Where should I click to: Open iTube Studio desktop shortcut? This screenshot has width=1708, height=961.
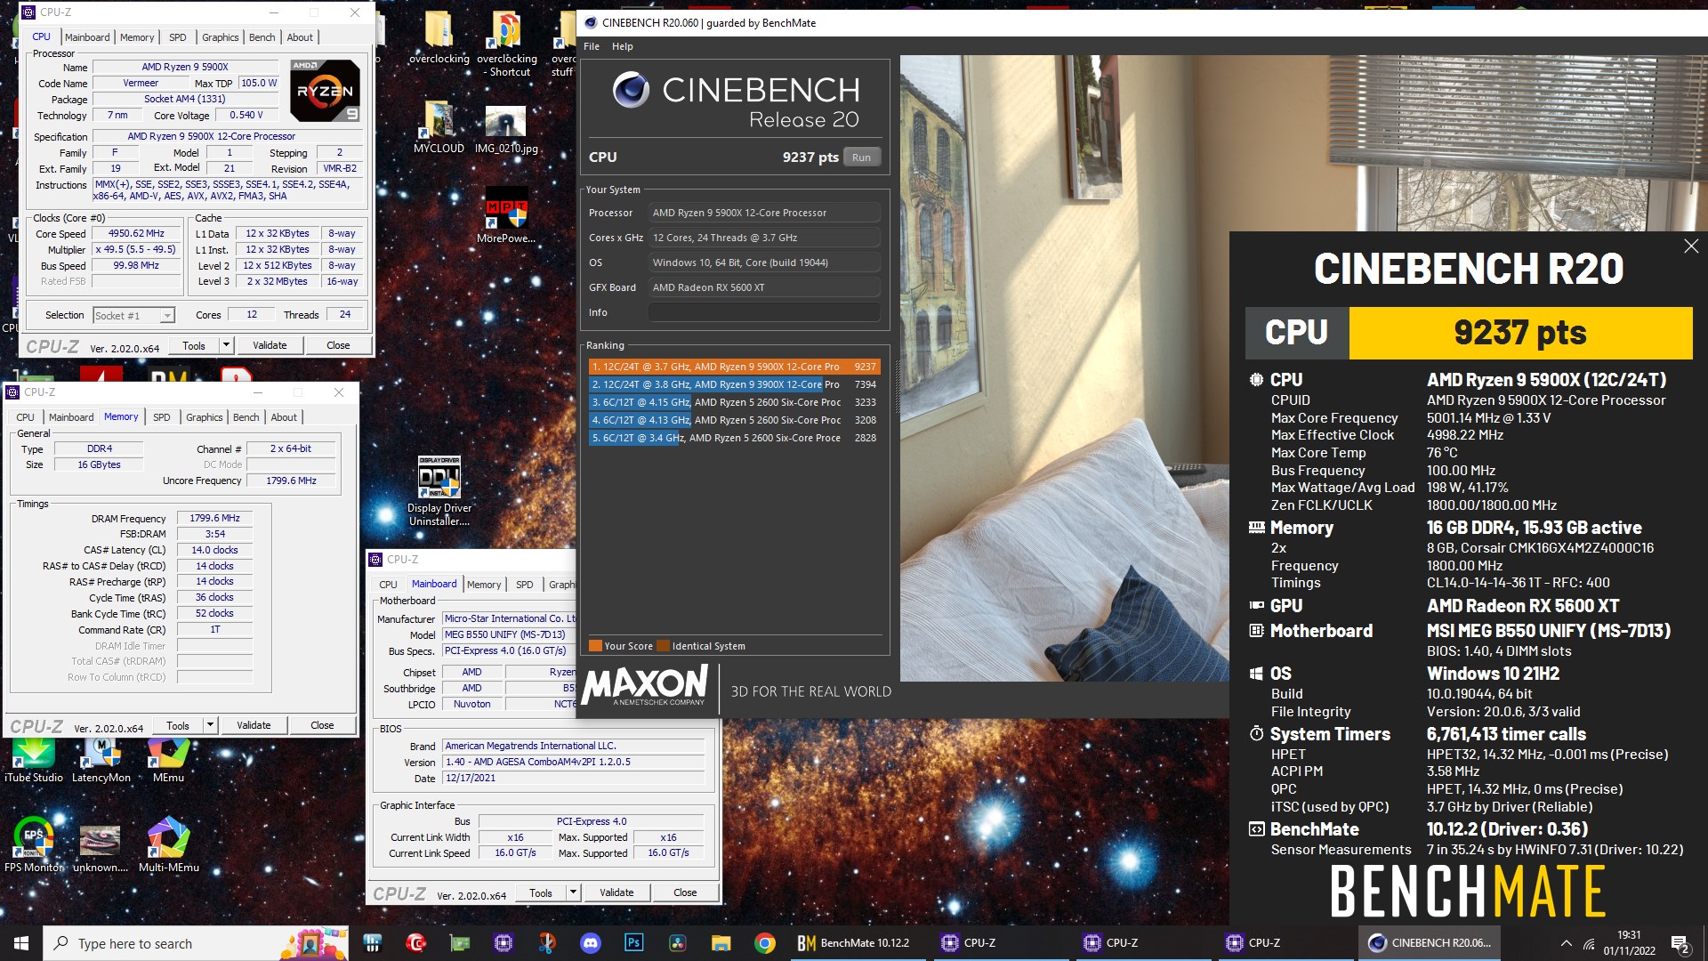pyautogui.click(x=34, y=761)
